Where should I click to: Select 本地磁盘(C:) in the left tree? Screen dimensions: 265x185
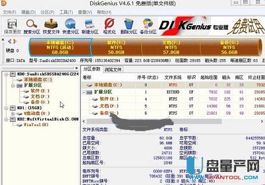pos(37,79)
